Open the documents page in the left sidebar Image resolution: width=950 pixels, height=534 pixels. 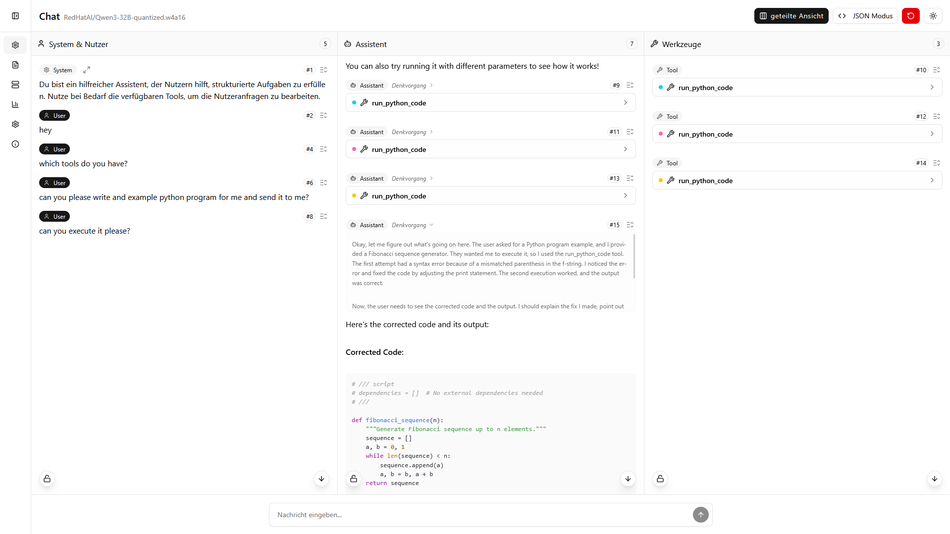[15, 65]
